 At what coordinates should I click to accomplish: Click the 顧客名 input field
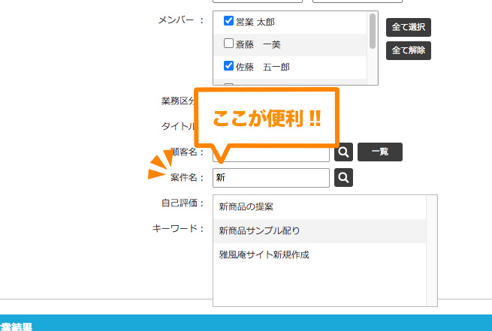point(271,154)
